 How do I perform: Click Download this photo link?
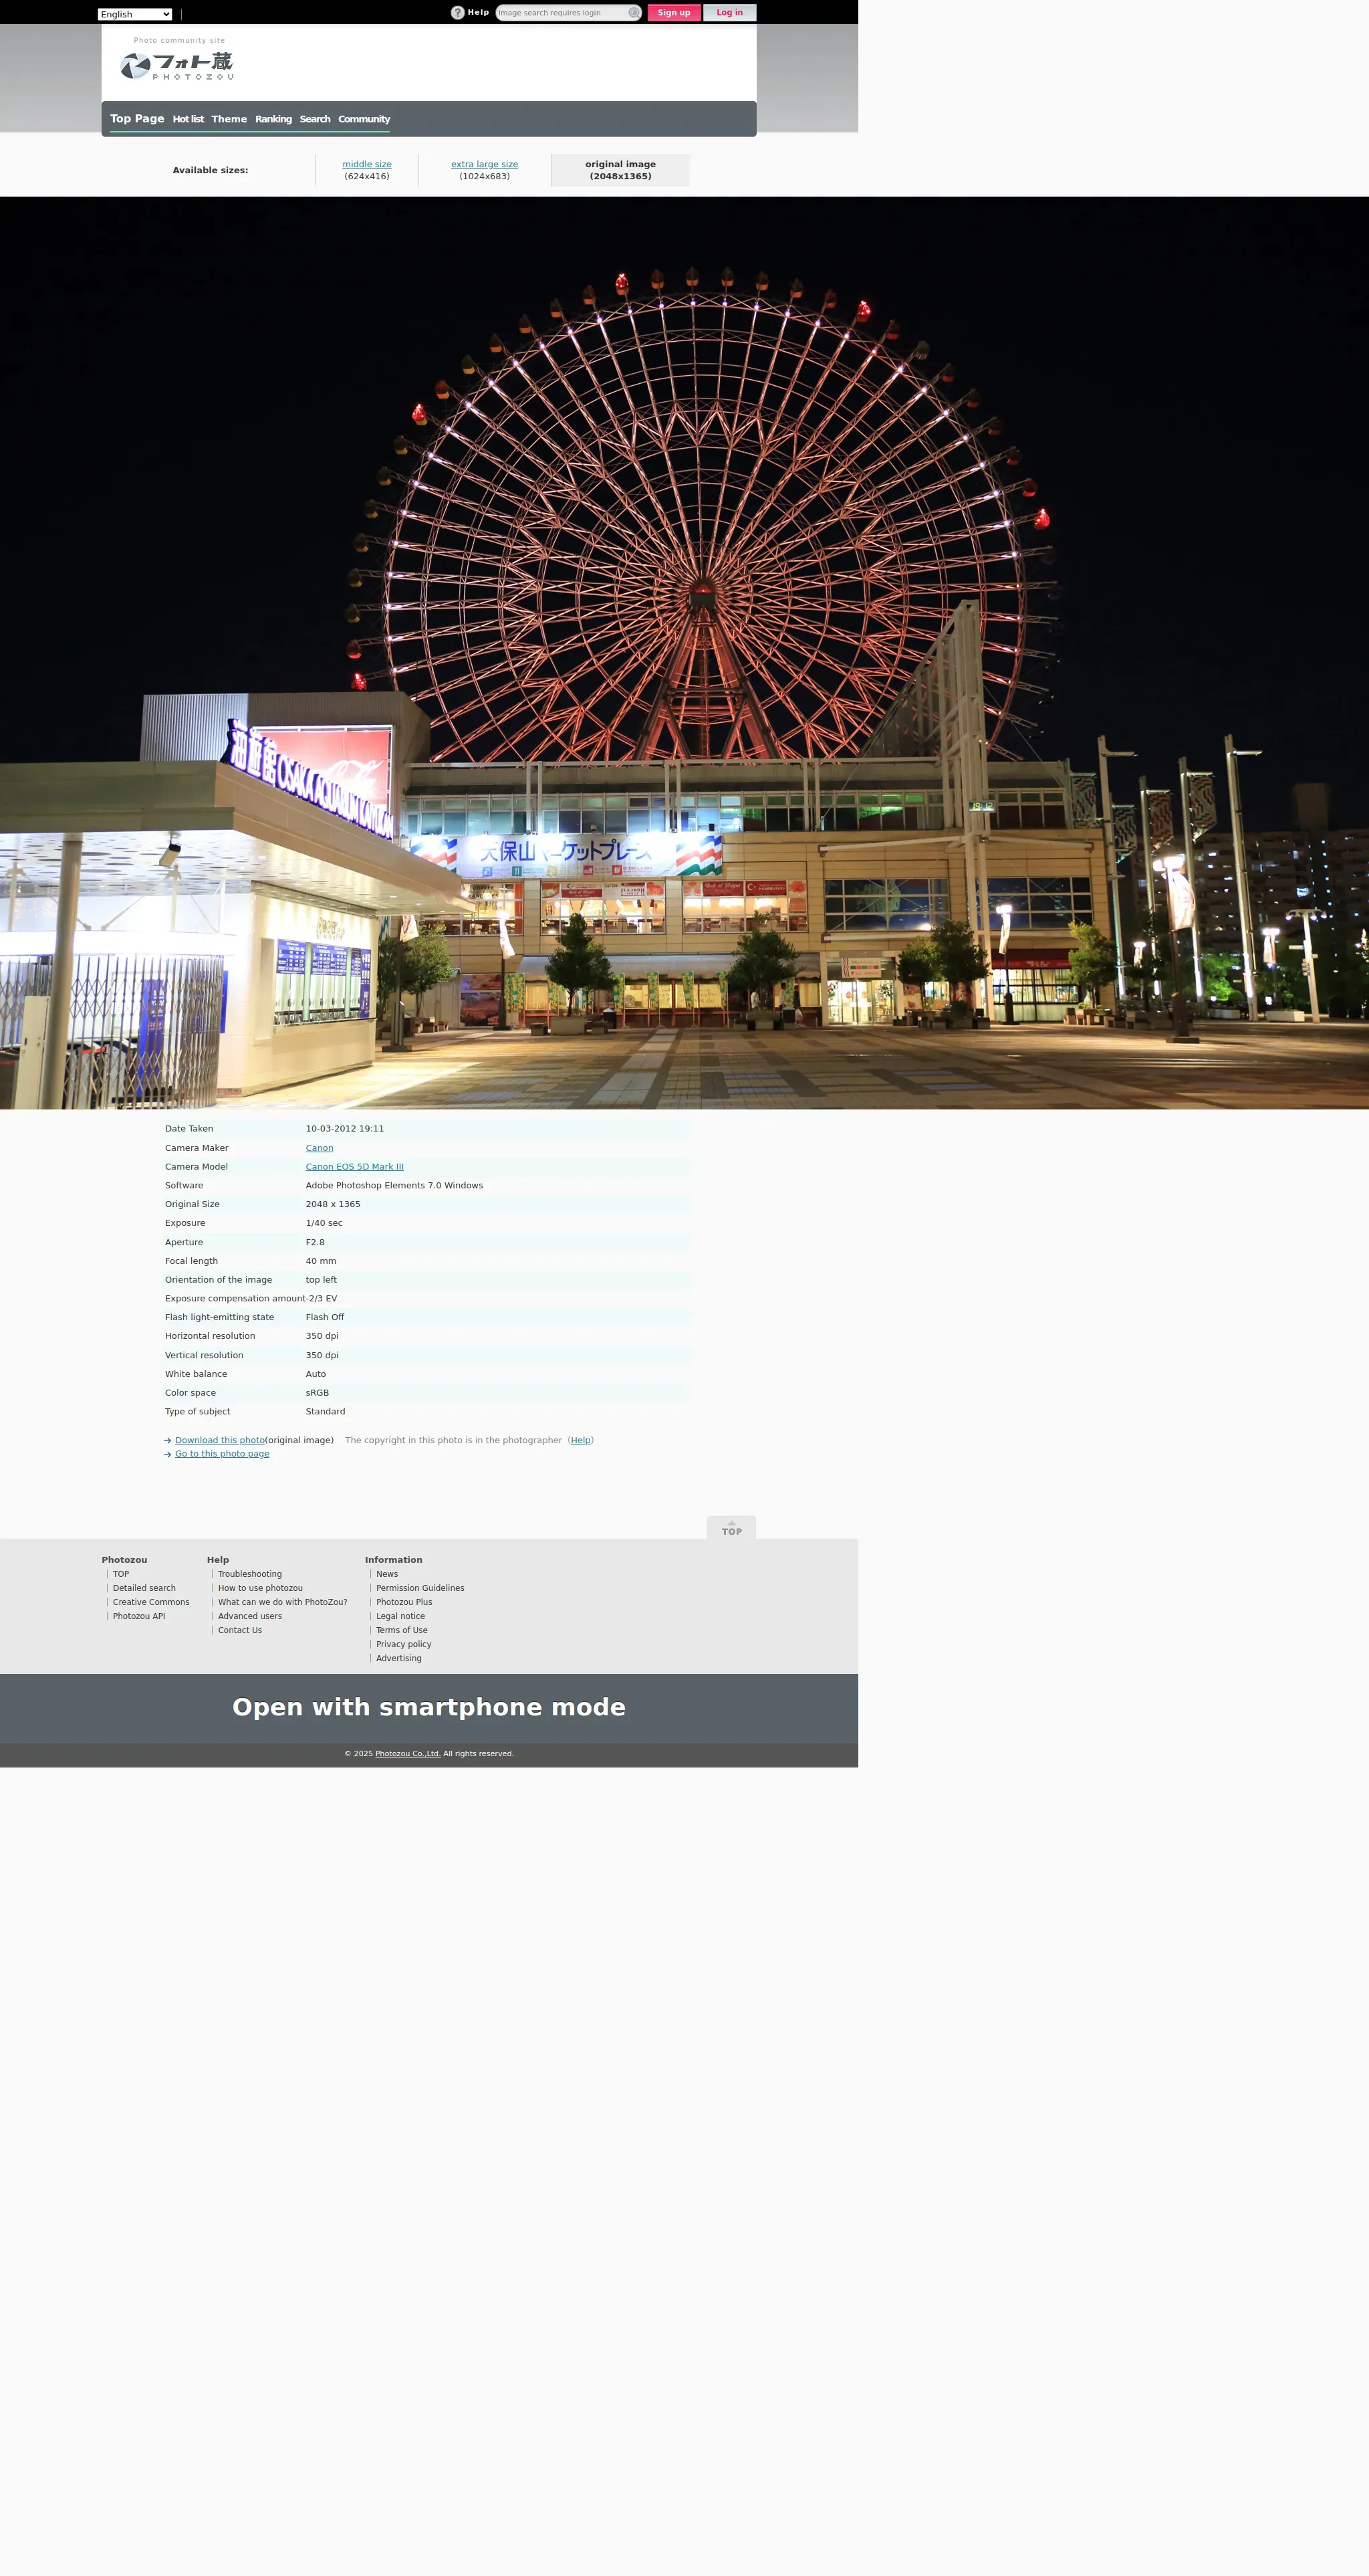coord(220,1440)
